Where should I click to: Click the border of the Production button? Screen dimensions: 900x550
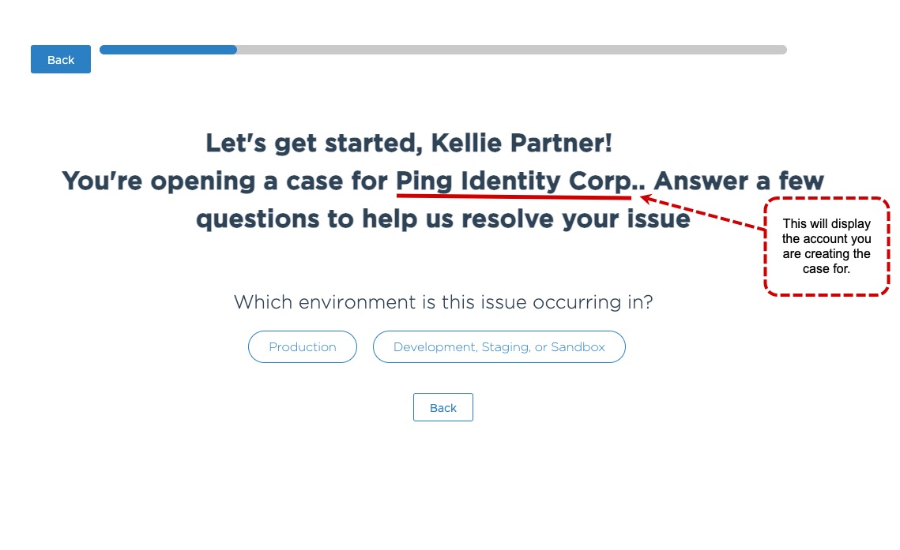pos(302,332)
